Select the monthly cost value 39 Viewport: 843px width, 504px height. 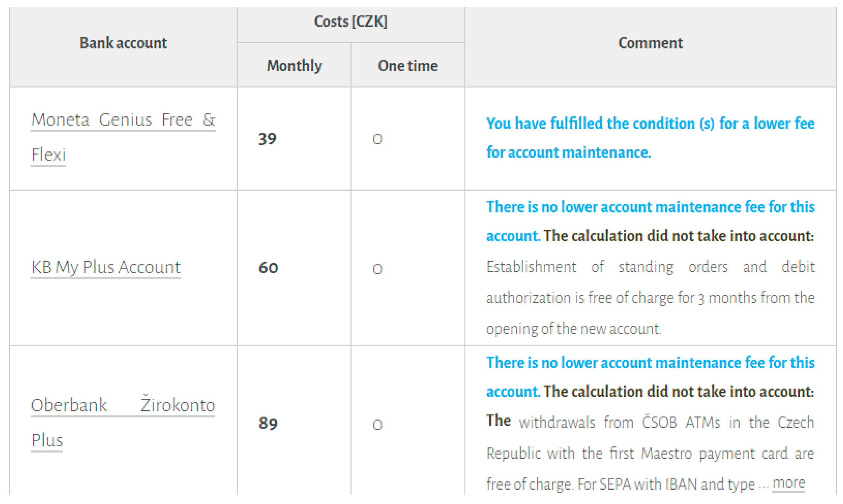(x=267, y=139)
